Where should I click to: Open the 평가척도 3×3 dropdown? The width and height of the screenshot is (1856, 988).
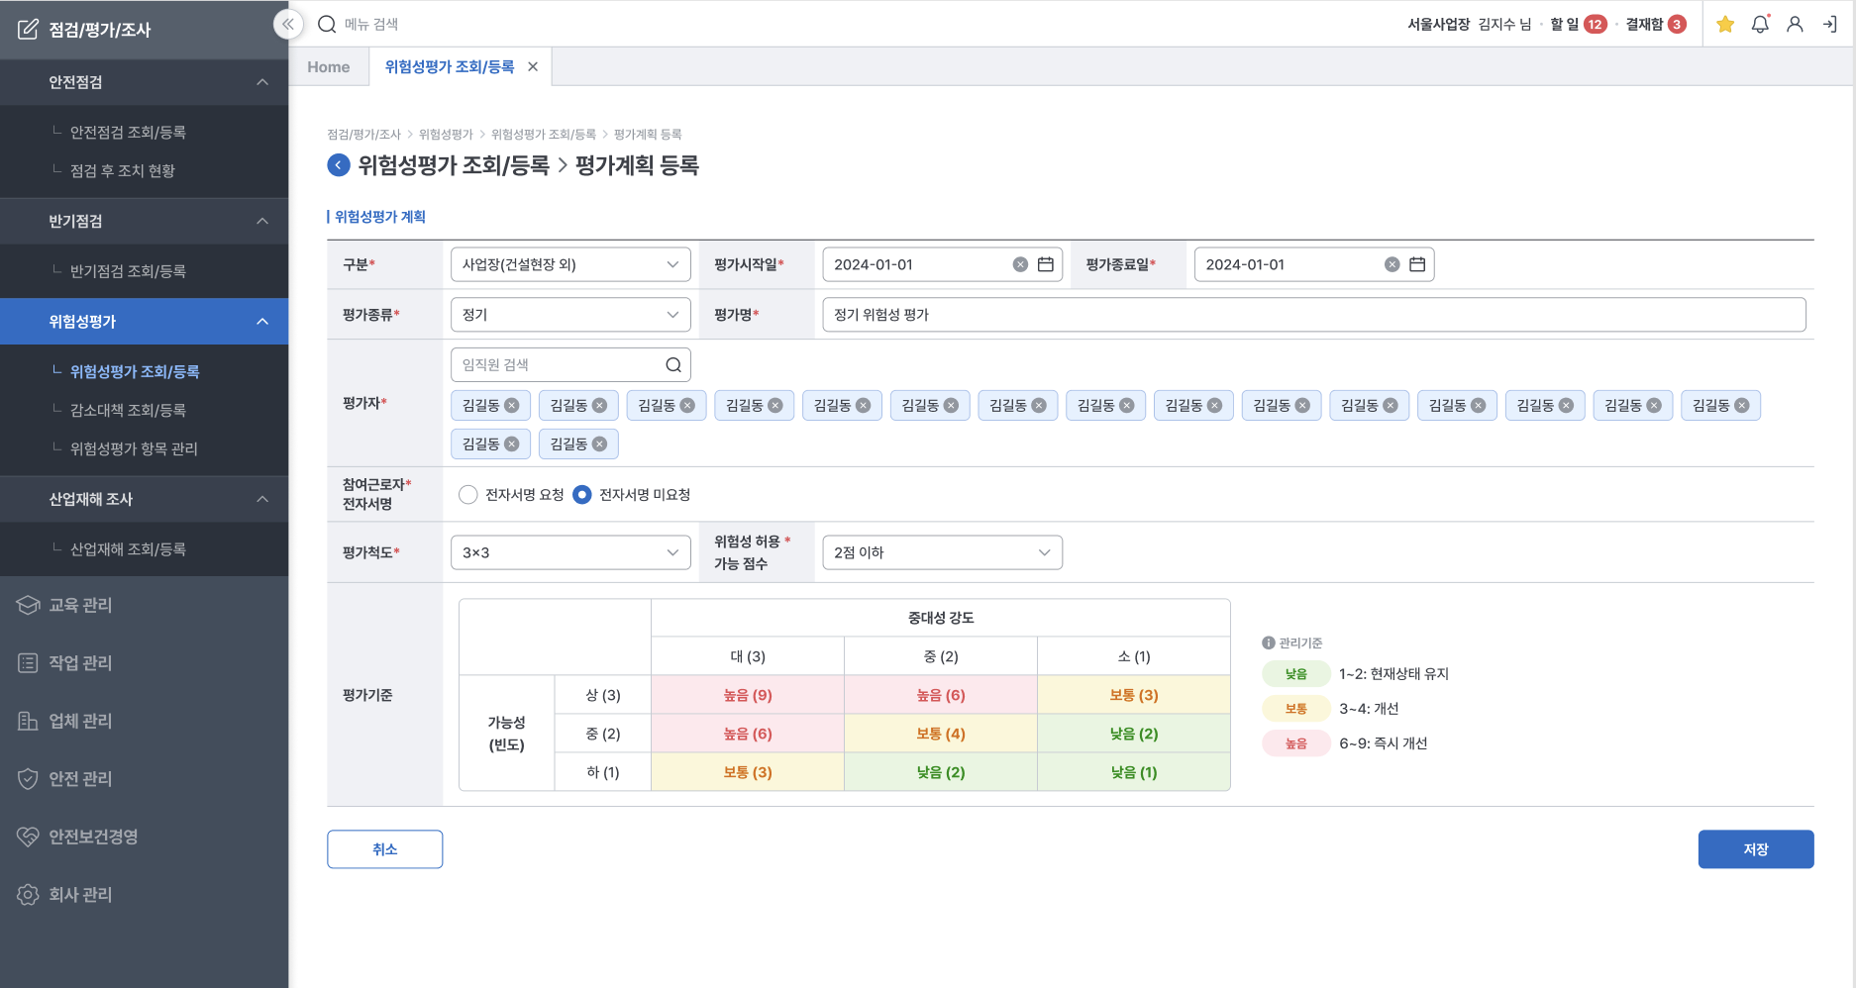pos(570,552)
